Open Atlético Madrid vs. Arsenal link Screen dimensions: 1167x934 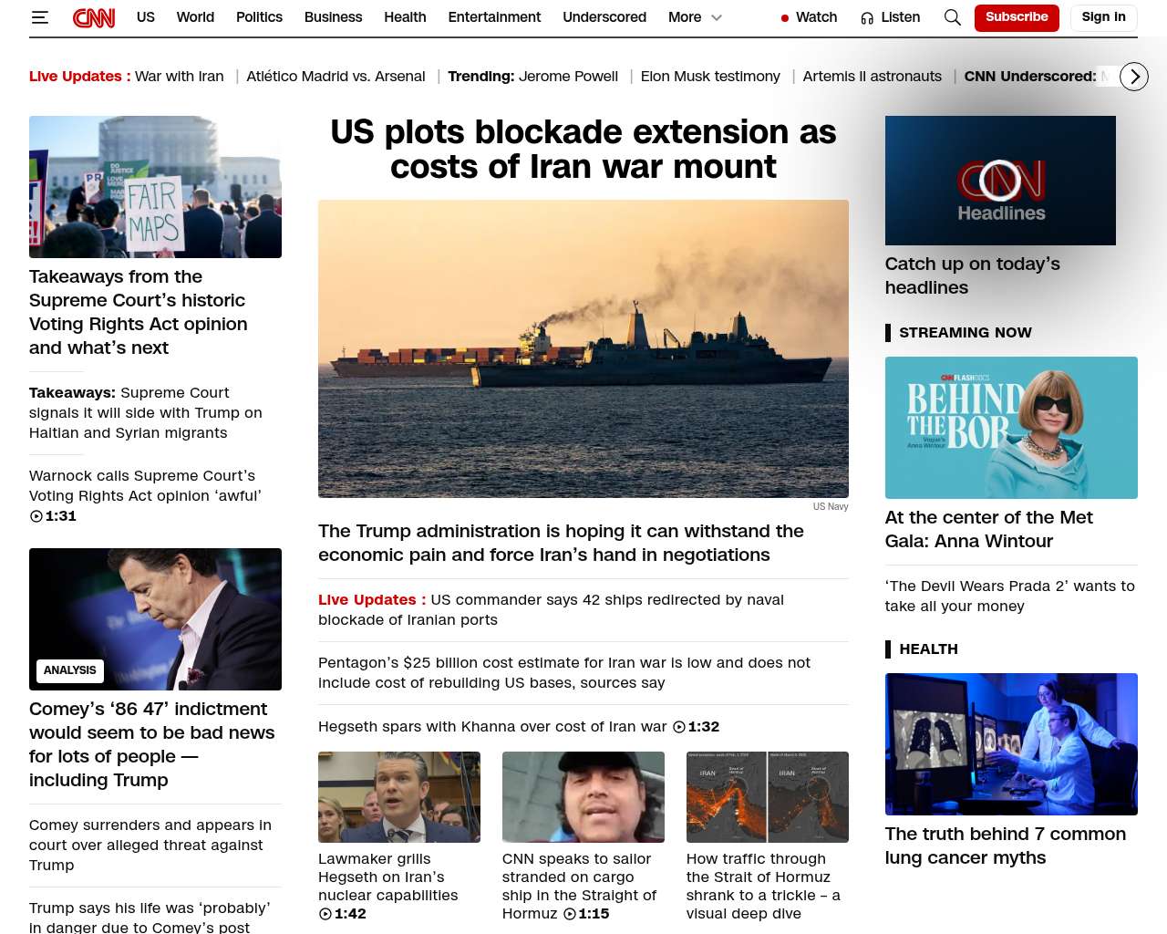[336, 77]
